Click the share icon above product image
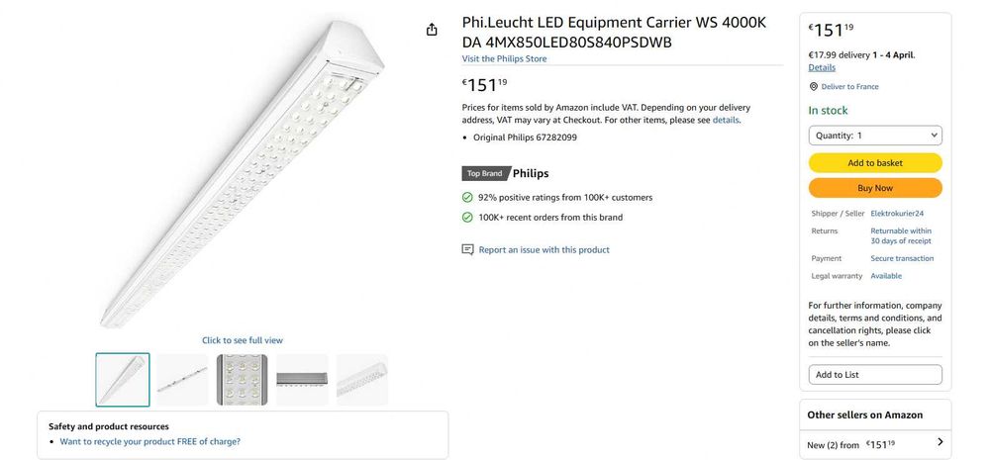Screen dimensions: 990x460 [432, 30]
